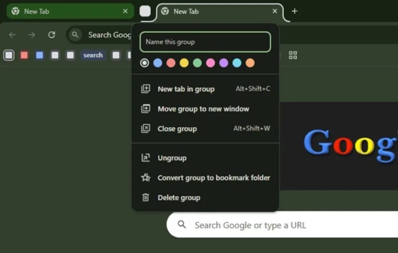Set group color to orange
The height and width of the screenshot is (253, 398).
point(250,63)
